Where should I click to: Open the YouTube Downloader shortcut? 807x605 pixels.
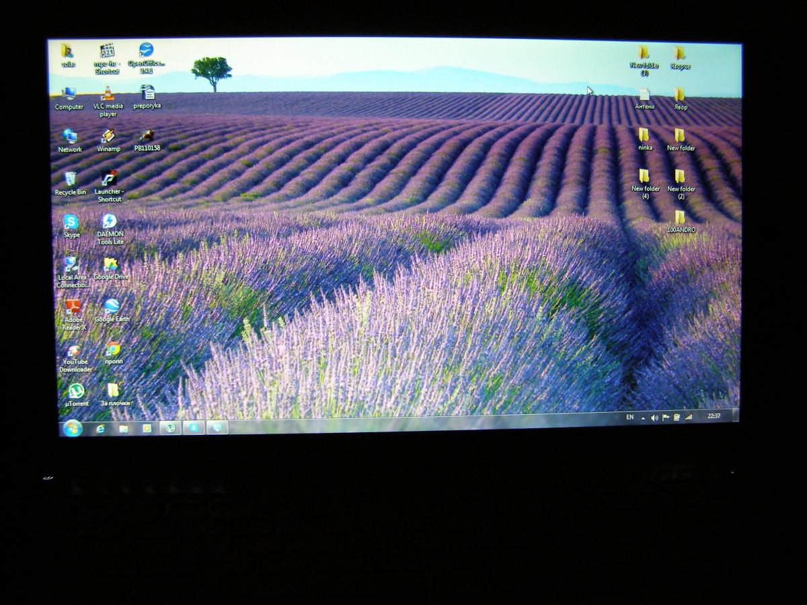click(74, 350)
